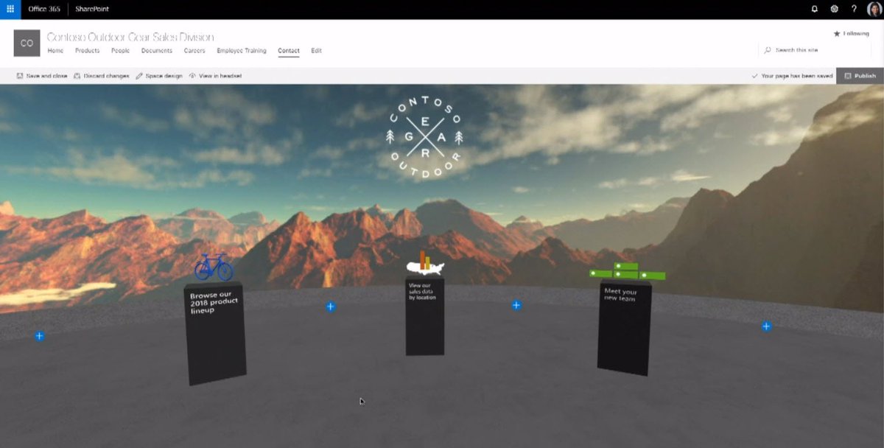Open the settings gear icon
The width and height of the screenshot is (884, 448).
pos(835,8)
